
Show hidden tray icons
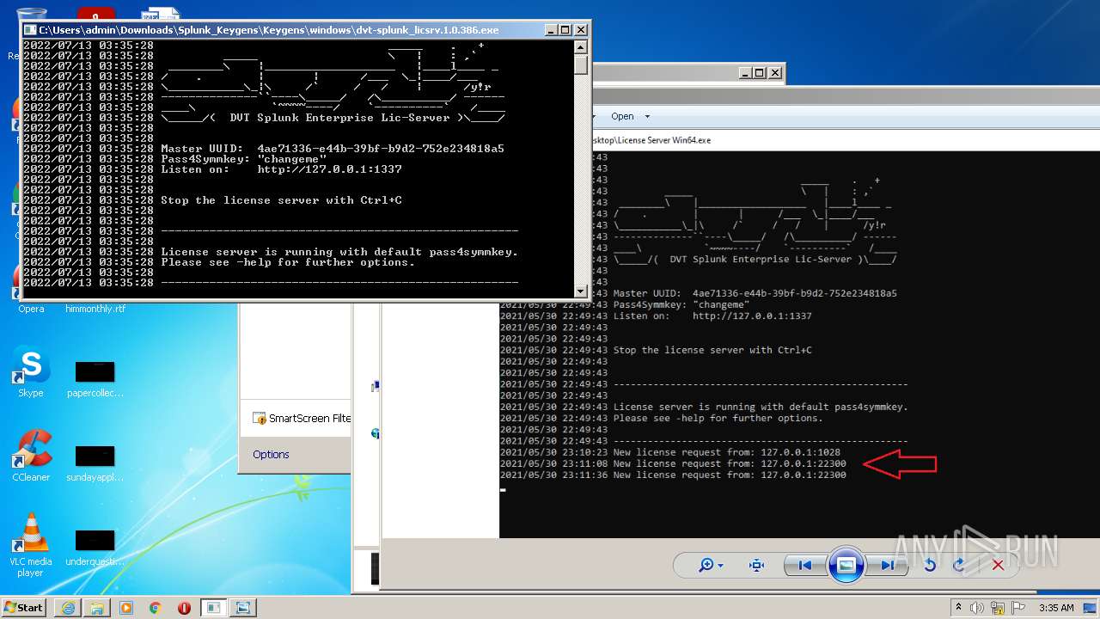pos(958,607)
